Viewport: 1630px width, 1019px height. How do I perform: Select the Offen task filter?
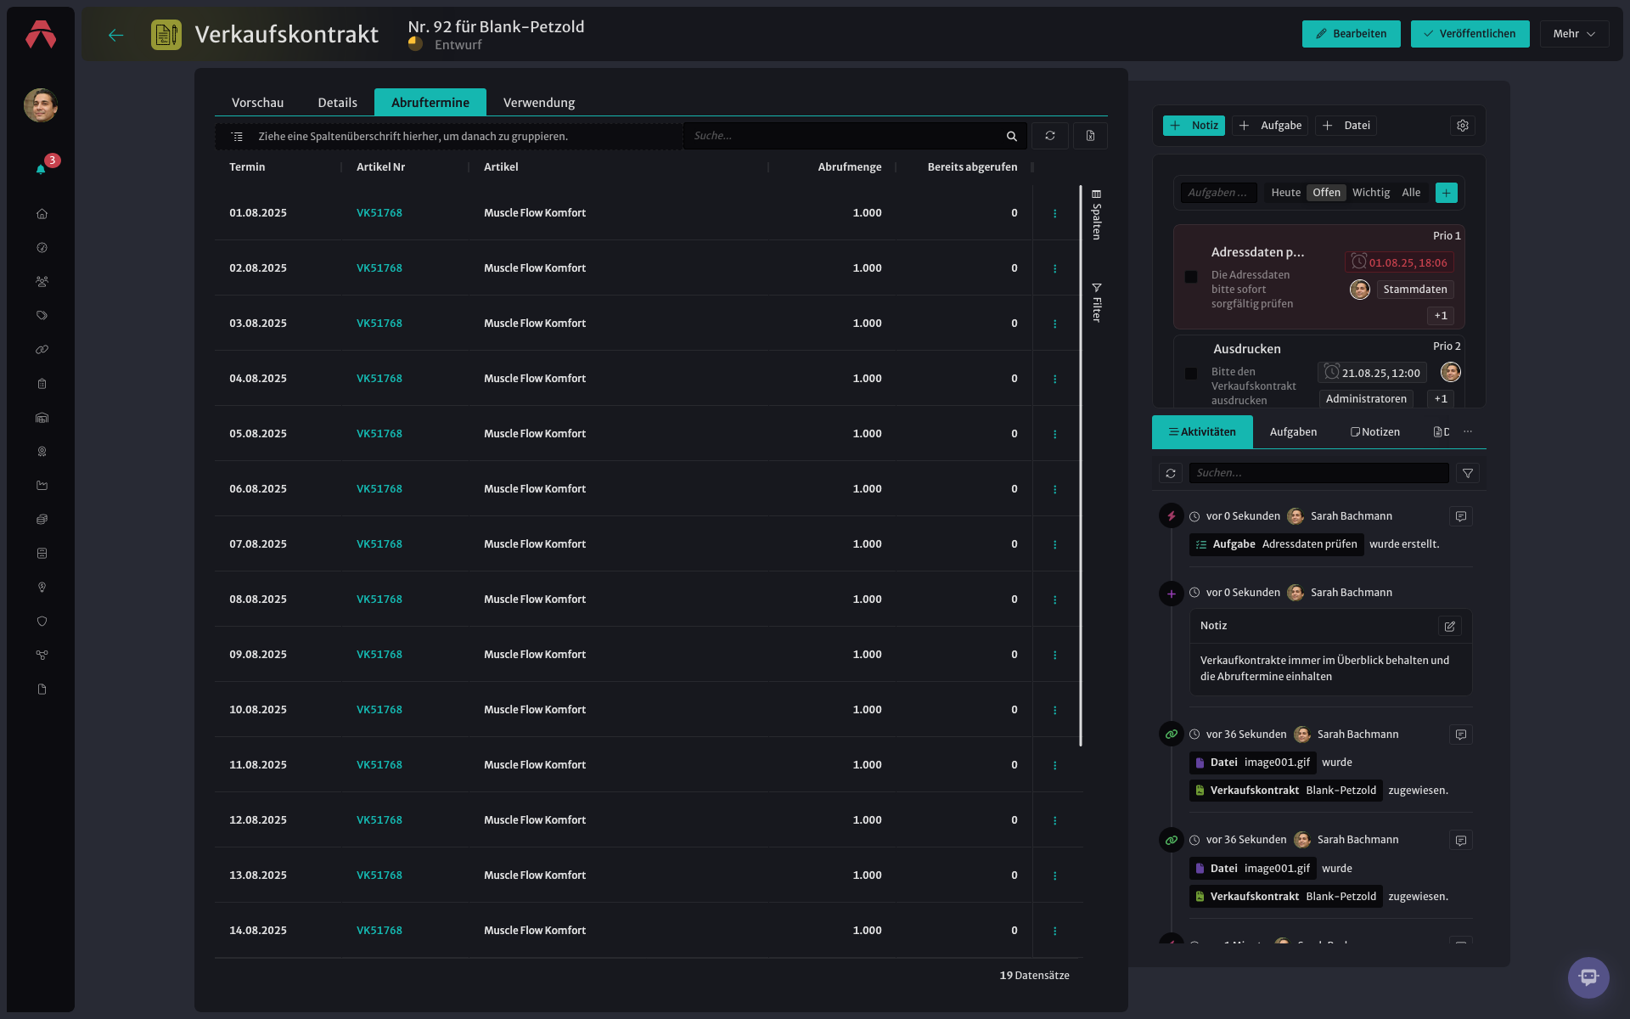click(x=1326, y=193)
